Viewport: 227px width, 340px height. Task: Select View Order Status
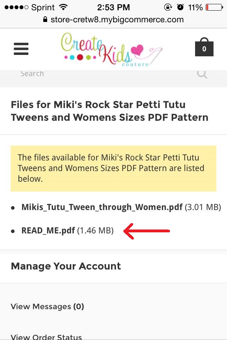click(46, 336)
